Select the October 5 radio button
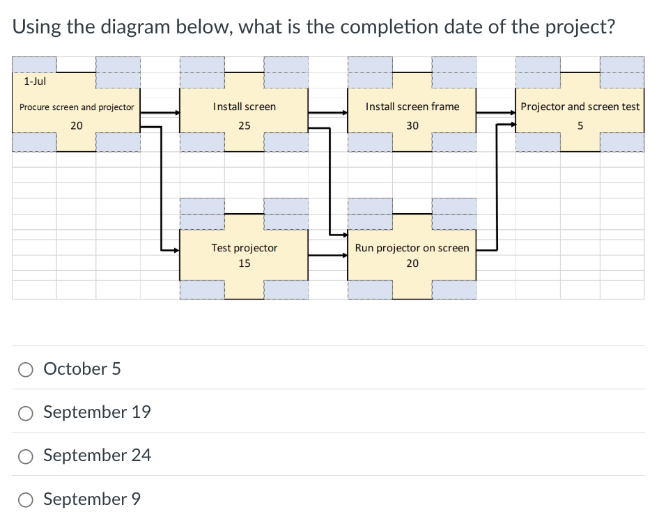 tap(25, 369)
